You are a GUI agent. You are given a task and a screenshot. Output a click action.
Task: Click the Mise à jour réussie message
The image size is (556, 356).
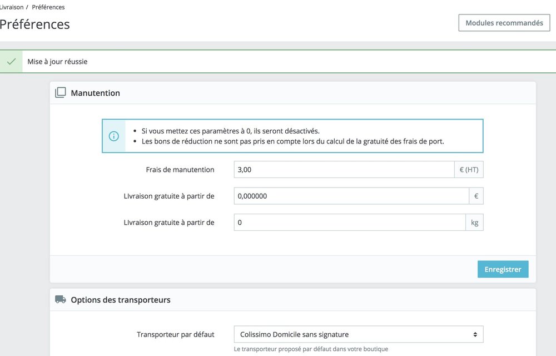pyautogui.click(x=57, y=61)
